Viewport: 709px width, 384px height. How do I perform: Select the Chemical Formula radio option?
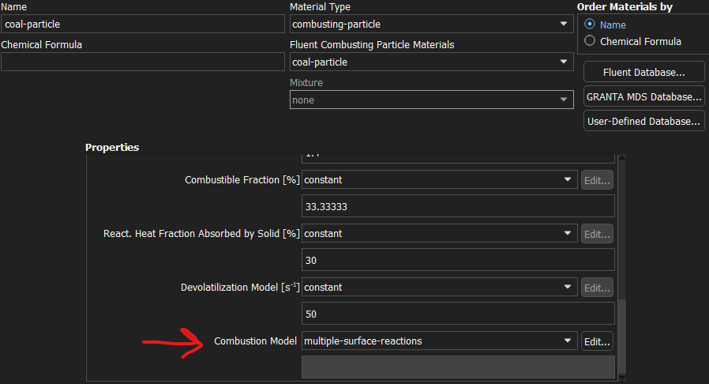click(589, 41)
